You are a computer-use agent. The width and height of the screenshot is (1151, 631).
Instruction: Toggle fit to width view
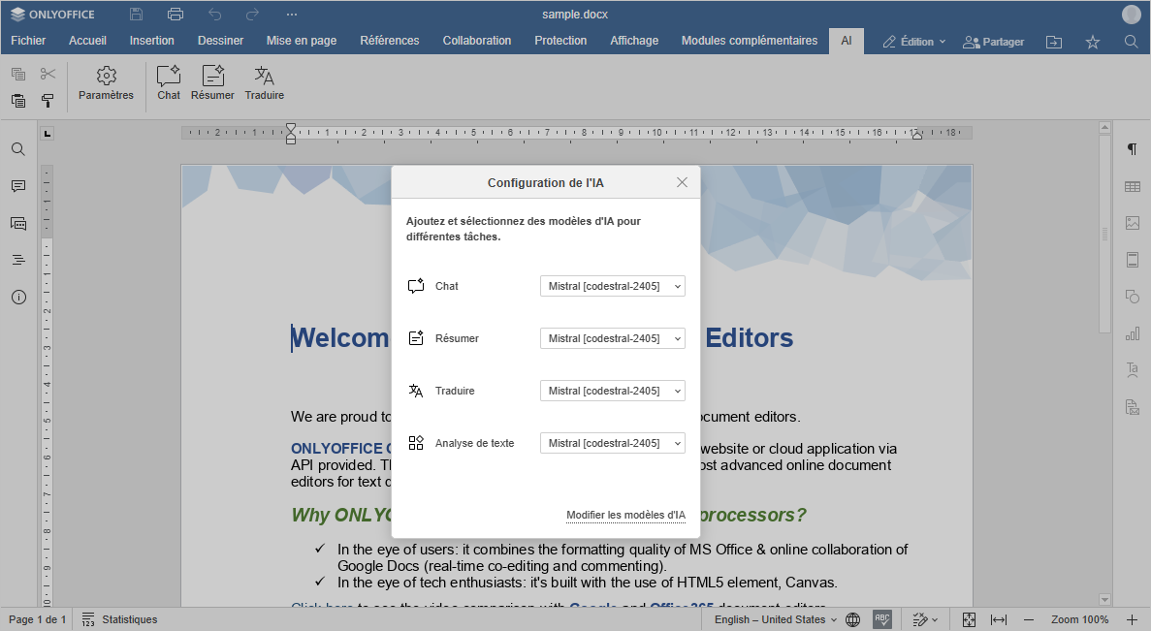[x=999, y=619]
